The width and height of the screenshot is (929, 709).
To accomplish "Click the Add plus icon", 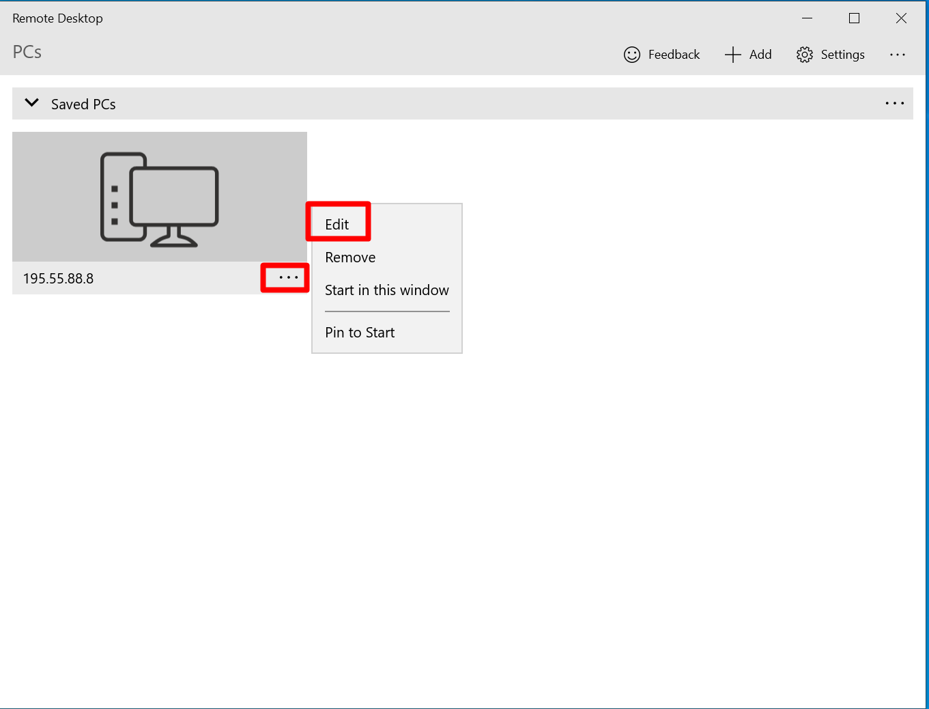I will 732,55.
